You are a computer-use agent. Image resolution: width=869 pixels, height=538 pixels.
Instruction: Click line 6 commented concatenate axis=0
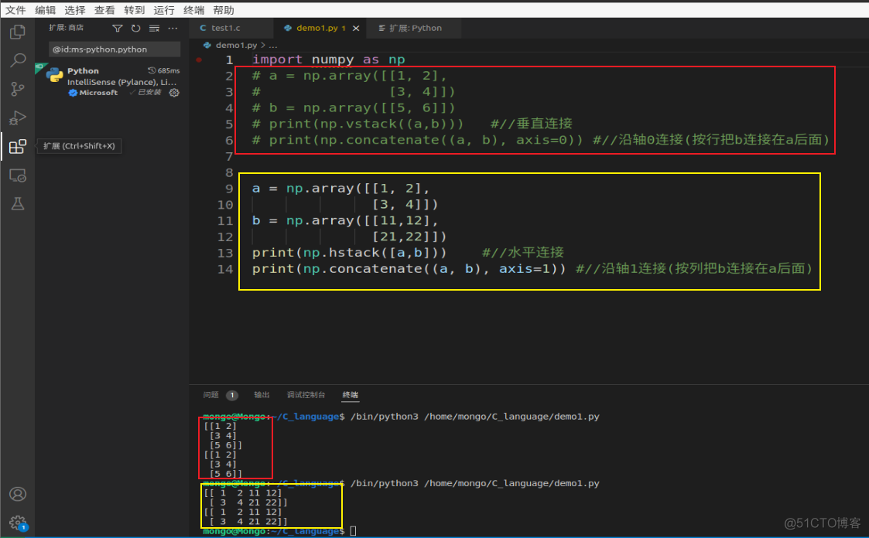coord(541,140)
